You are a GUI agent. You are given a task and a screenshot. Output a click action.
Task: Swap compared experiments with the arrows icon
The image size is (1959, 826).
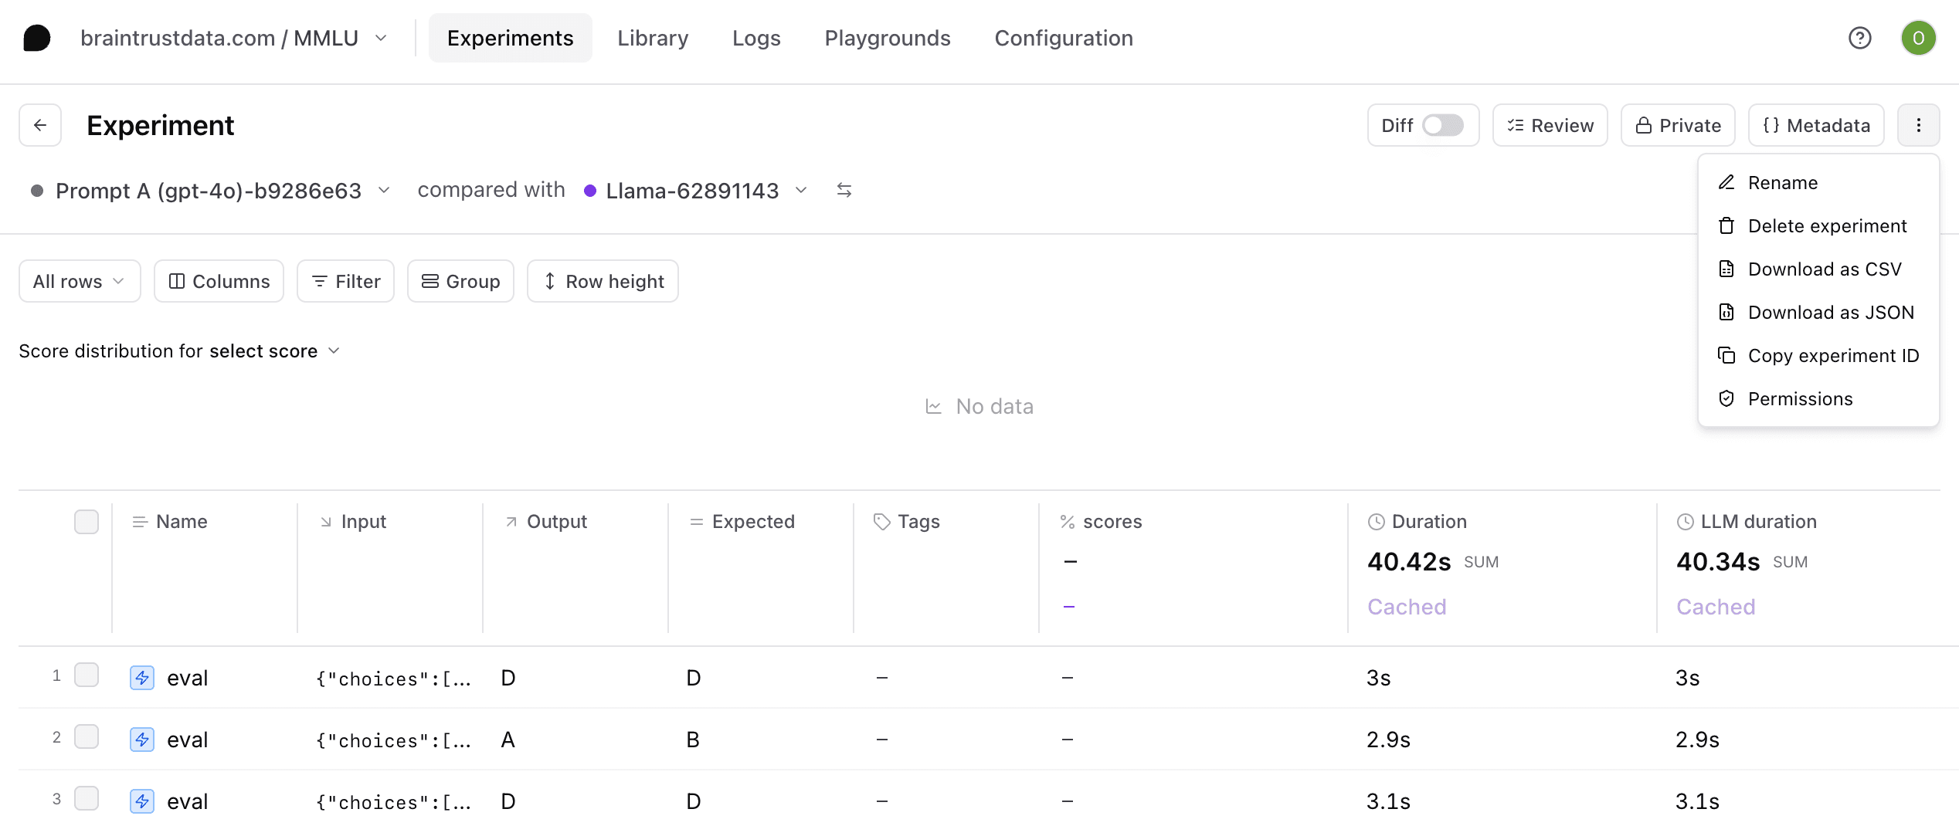pos(844,190)
